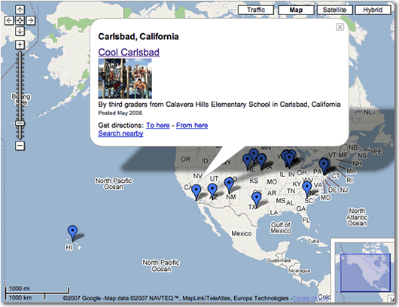
Task: Pan the map down with arrow button
Action: 20,31
